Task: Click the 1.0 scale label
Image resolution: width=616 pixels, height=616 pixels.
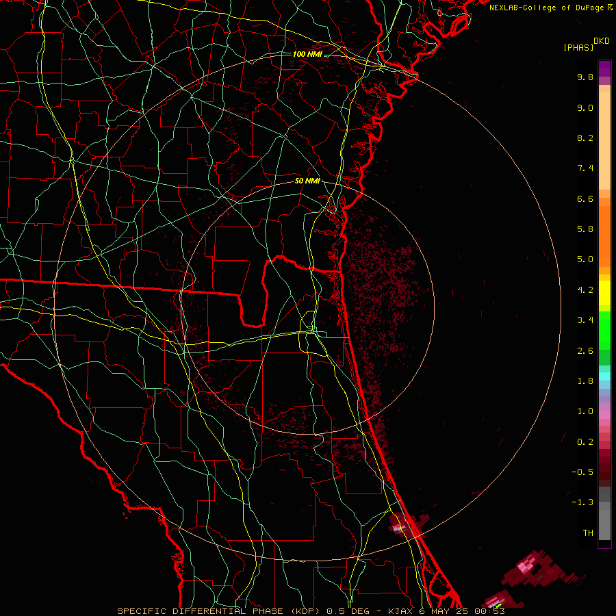Action: [x=585, y=411]
